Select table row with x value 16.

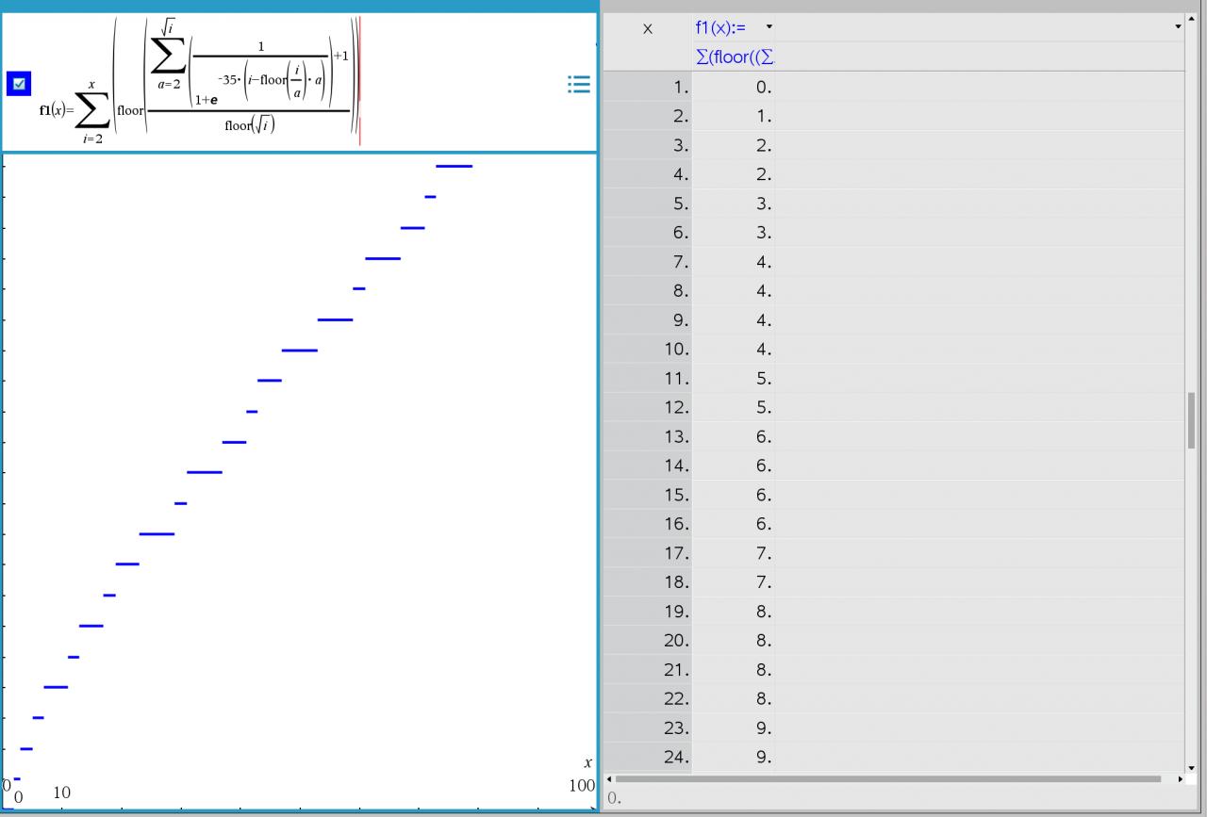[x=648, y=524]
